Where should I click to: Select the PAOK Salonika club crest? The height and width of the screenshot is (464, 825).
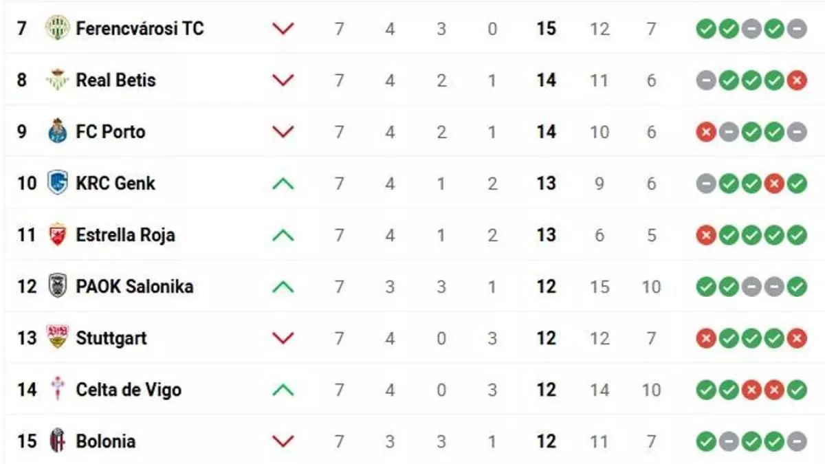click(58, 287)
